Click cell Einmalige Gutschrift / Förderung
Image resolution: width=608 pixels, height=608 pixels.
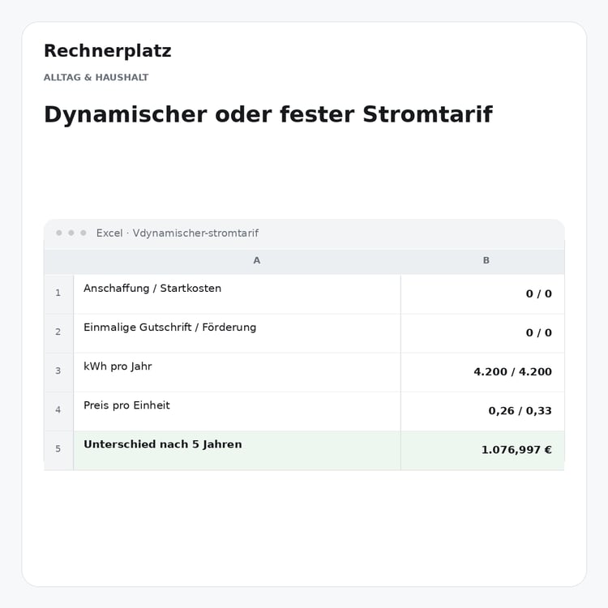[237, 333]
